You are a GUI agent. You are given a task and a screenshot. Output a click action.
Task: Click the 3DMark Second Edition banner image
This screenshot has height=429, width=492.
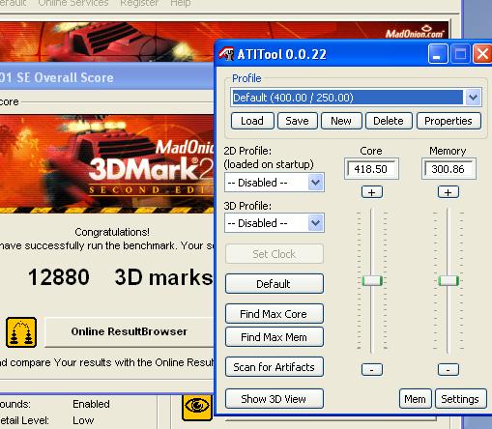click(106, 163)
